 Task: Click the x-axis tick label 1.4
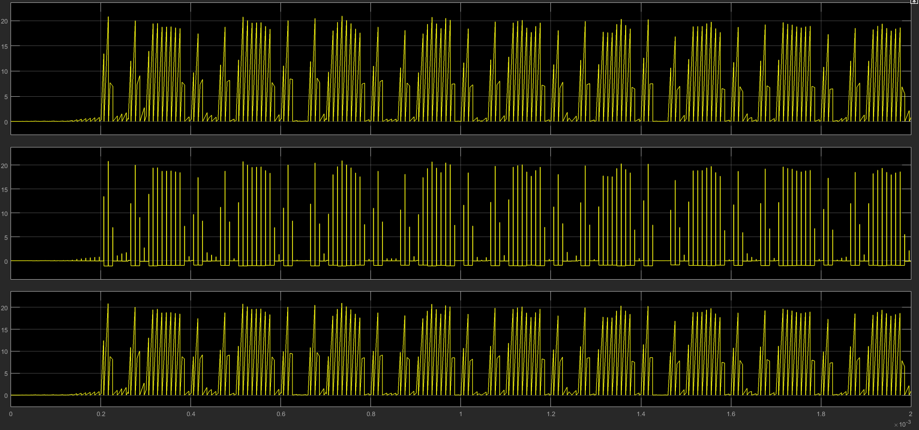click(x=641, y=414)
